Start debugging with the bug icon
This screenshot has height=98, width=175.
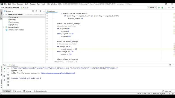tap(162, 8)
